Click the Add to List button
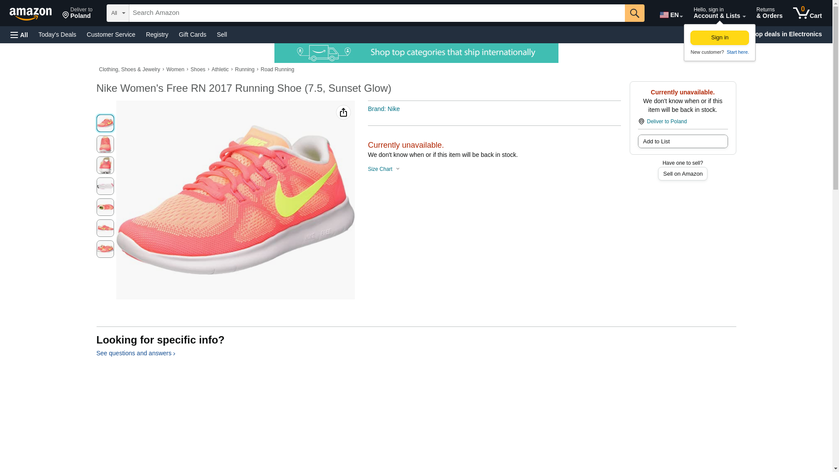The width and height of the screenshot is (839, 472). tap(682, 141)
